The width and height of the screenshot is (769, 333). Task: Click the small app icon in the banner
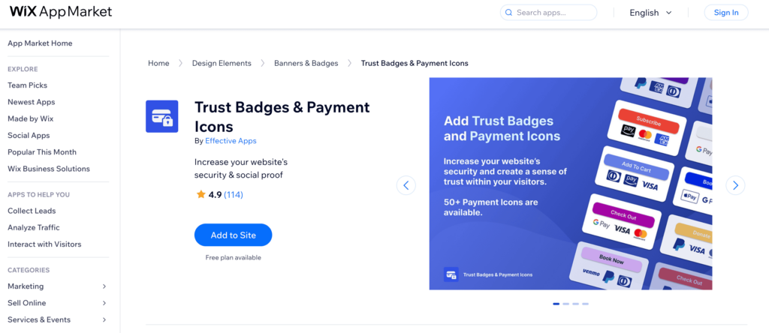451,274
